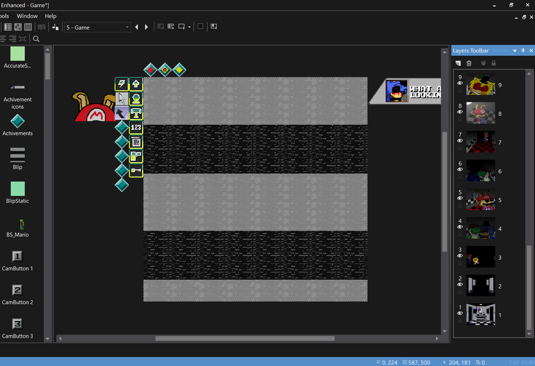Toggle visibility eye of layer 5
The image size is (535, 366).
[x=460, y=198]
